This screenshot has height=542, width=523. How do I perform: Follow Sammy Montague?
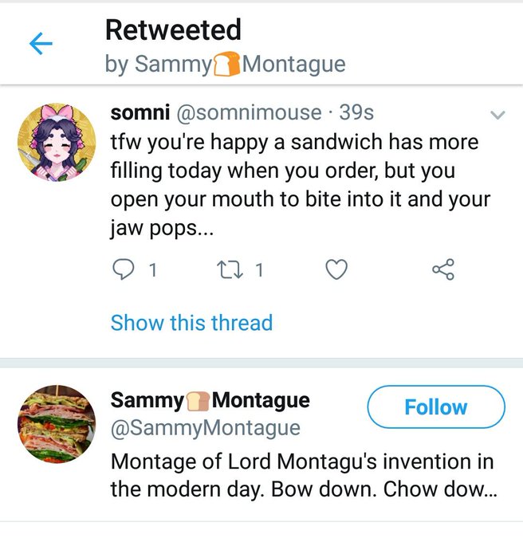coord(436,406)
